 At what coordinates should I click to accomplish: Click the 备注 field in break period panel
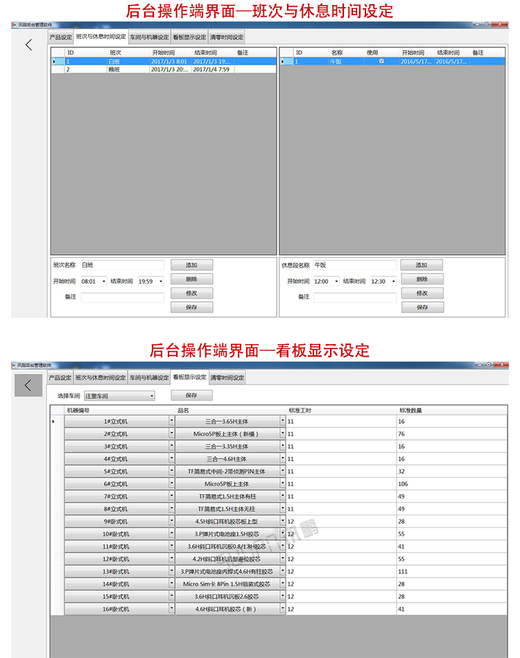click(x=354, y=297)
